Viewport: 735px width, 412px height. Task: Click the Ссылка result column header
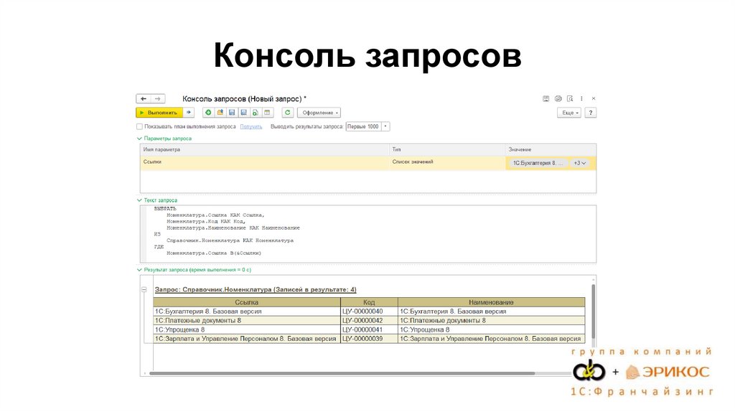pyautogui.click(x=247, y=302)
